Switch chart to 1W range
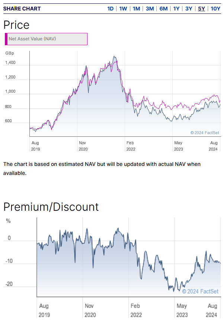The width and height of the screenshot is (223, 324). pyautogui.click(x=123, y=9)
